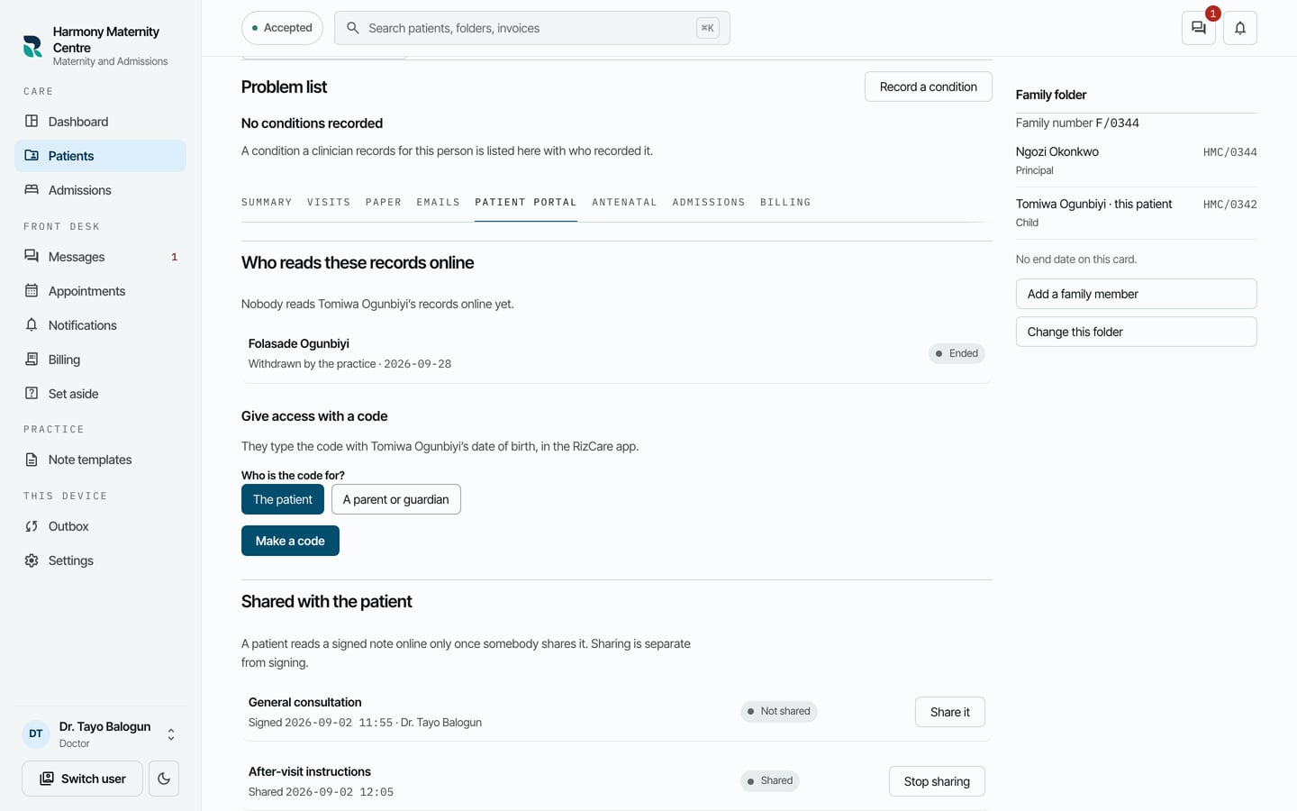Open 'Change this folder' options

coord(1136,332)
